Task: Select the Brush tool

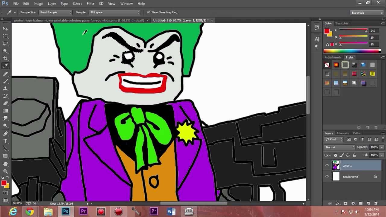Action: pos(5,81)
